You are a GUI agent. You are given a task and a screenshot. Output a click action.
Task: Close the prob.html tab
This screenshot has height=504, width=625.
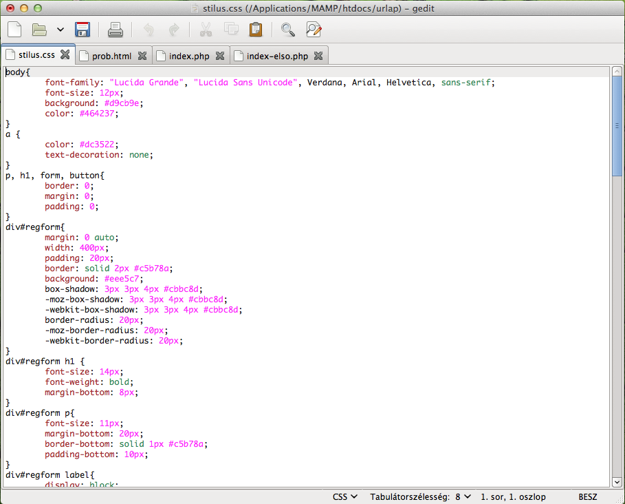(142, 56)
